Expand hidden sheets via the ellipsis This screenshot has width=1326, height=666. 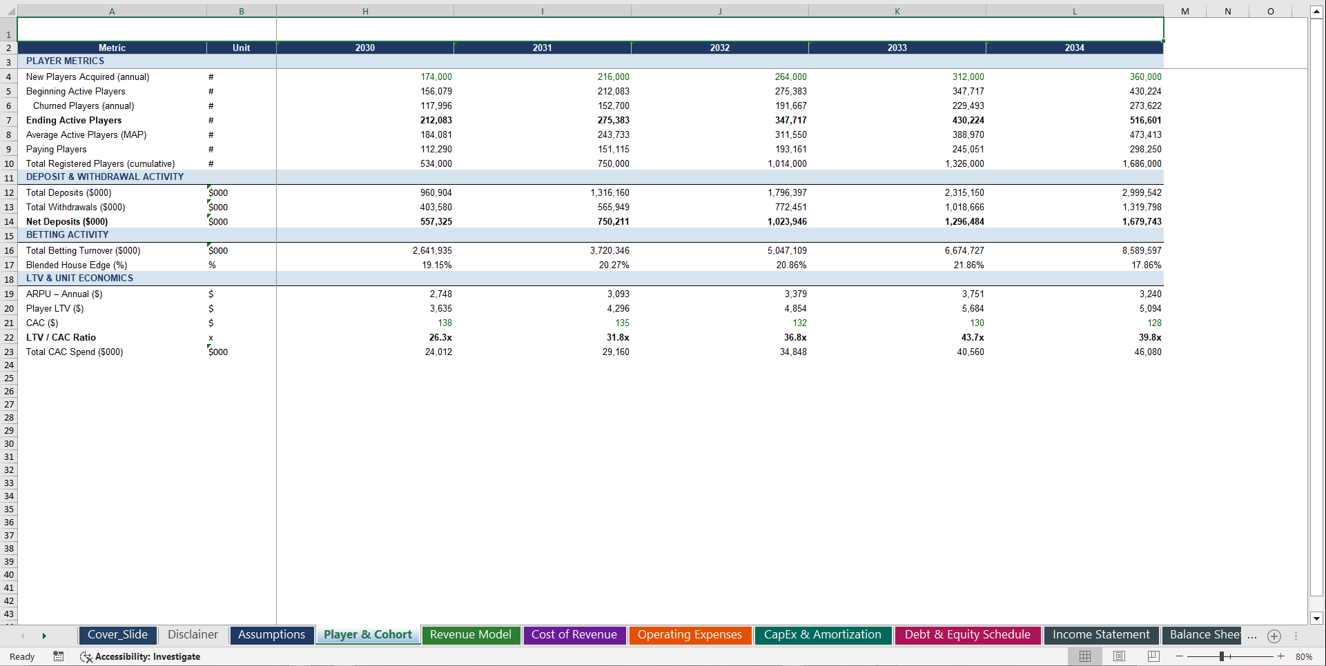pyautogui.click(x=1251, y=636)
